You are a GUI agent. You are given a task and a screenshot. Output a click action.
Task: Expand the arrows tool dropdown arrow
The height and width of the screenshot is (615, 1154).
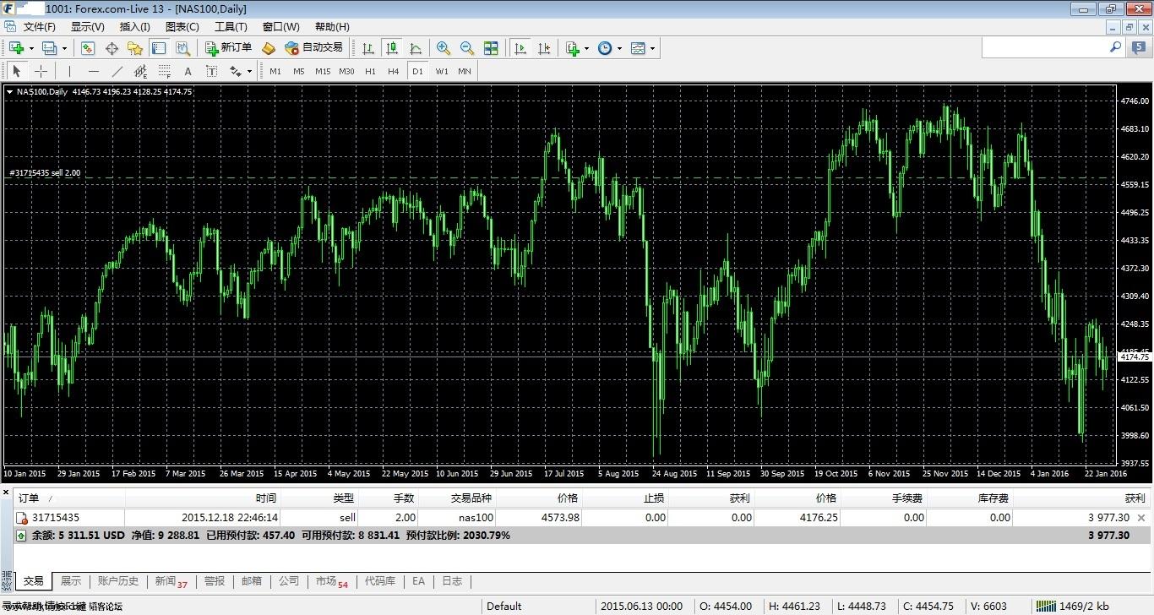[249, 71]
